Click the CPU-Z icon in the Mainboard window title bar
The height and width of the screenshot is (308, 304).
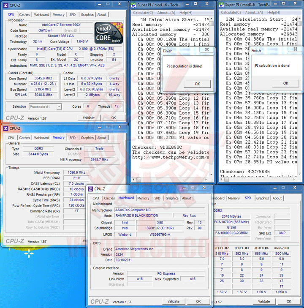(x=90, y=189)
